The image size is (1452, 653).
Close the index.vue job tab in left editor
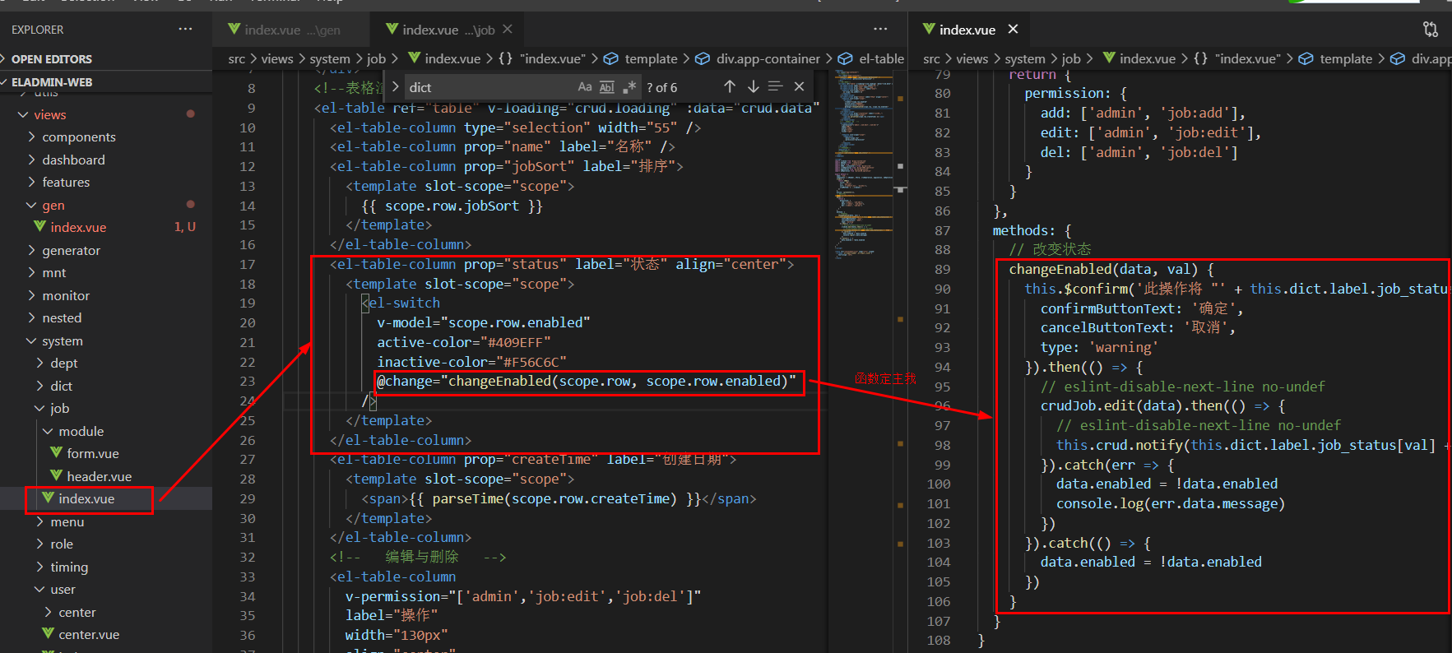pos(508,29)
